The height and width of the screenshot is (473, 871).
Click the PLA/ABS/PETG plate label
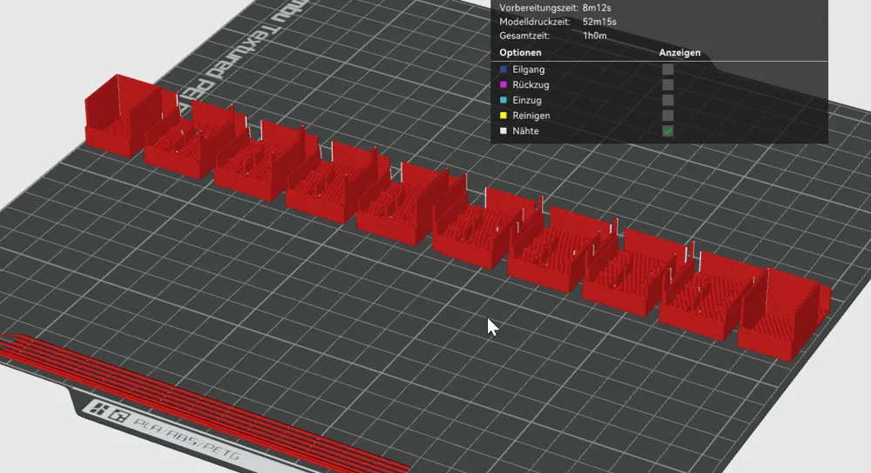pyautogui.click(x=188, y=438)
